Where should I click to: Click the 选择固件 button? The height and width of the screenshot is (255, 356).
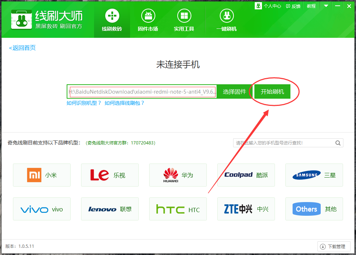coord(235,91)
